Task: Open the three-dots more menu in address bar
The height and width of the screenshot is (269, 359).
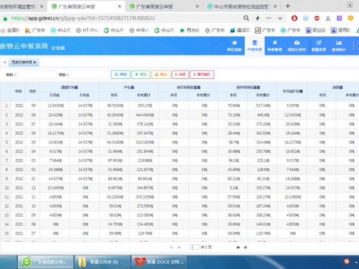Action: [x=269, y=18]
